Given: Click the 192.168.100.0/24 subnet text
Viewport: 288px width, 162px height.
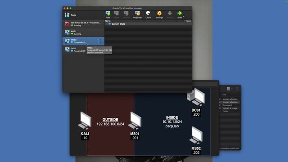Looking at the screenshot, I should click(110, 124).
